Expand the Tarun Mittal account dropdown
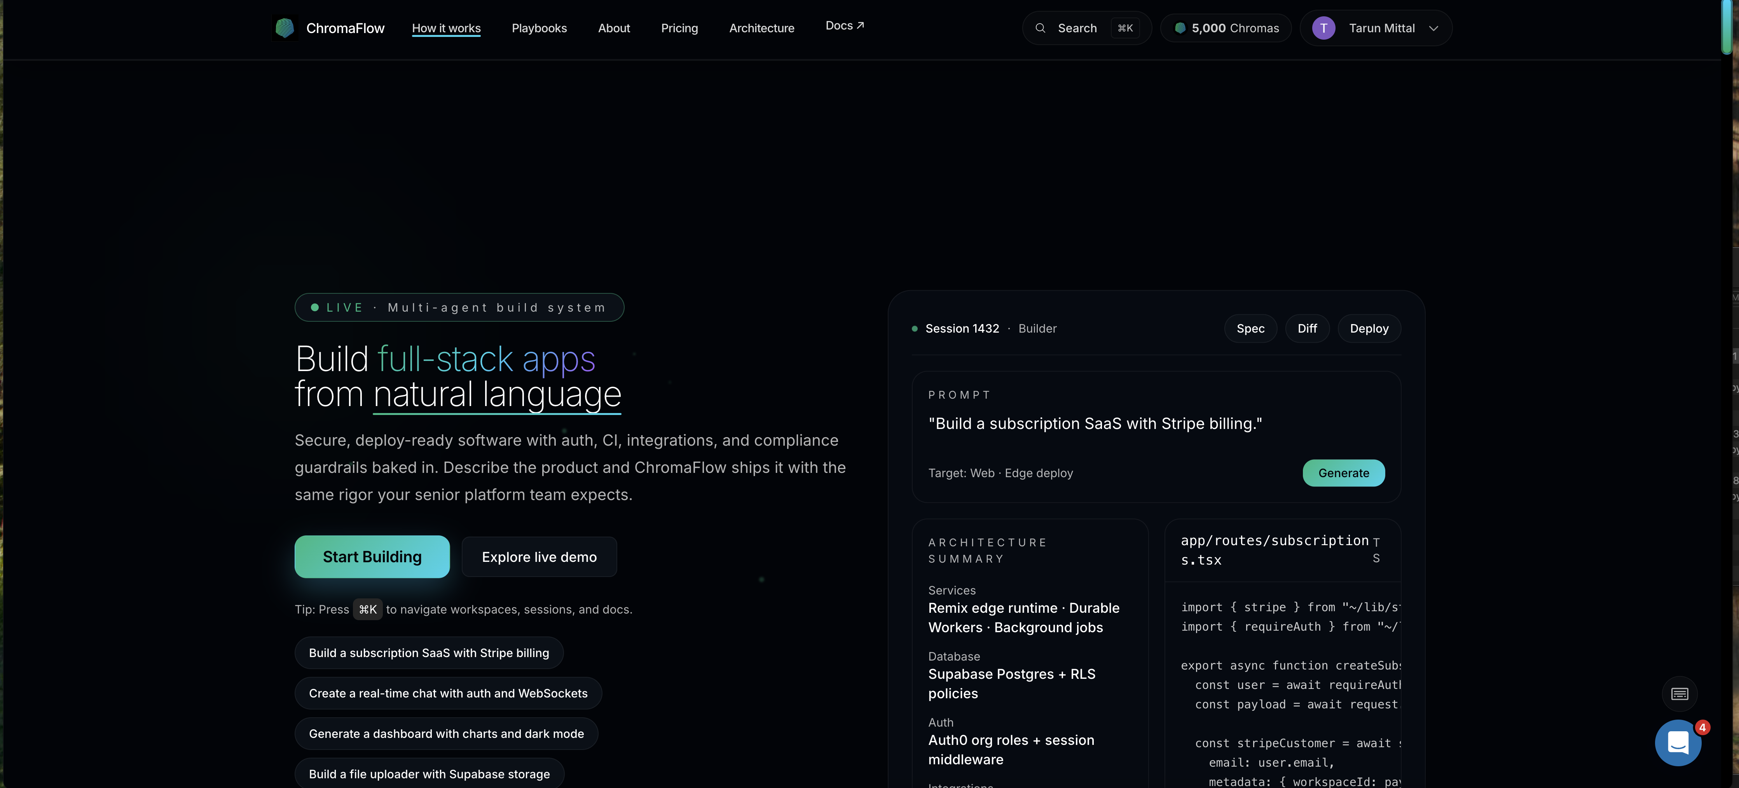The height and width of the screenshot is (788, 1739). 1433,28
